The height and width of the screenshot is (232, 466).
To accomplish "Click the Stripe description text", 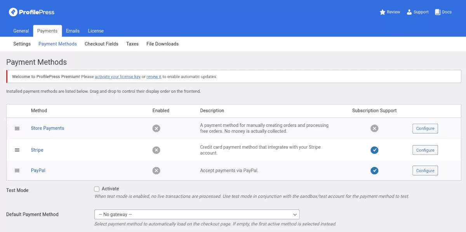I will pyautogui.click(x=260, y=150).
